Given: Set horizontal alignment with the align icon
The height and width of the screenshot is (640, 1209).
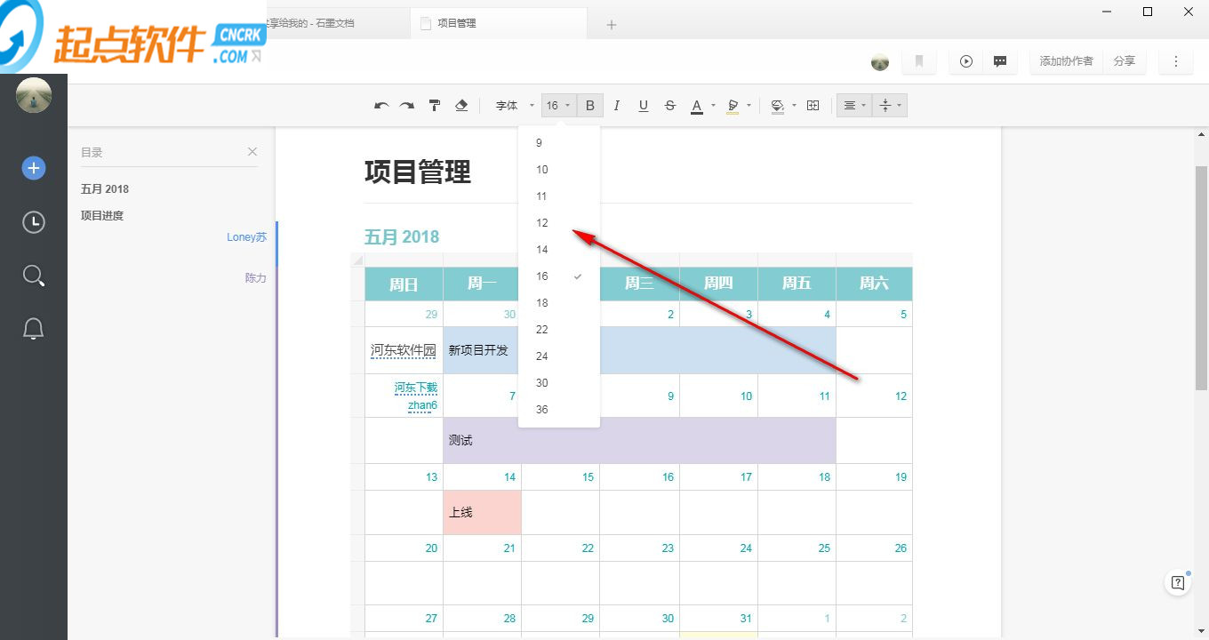Looking at the screenshot, I should [x=849, y=106].
